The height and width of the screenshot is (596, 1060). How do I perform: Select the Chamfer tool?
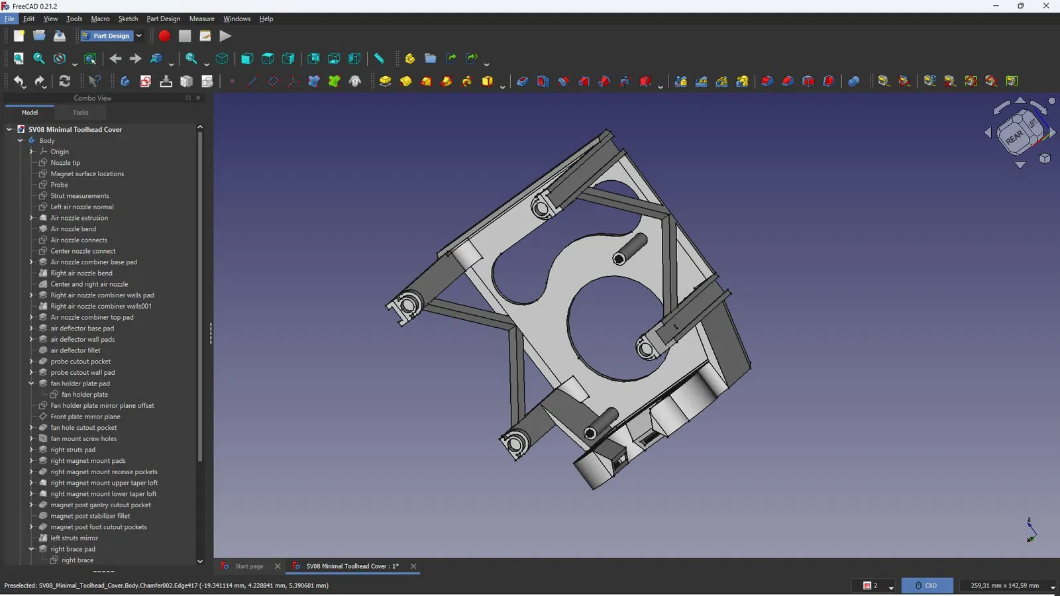(788, 81)
